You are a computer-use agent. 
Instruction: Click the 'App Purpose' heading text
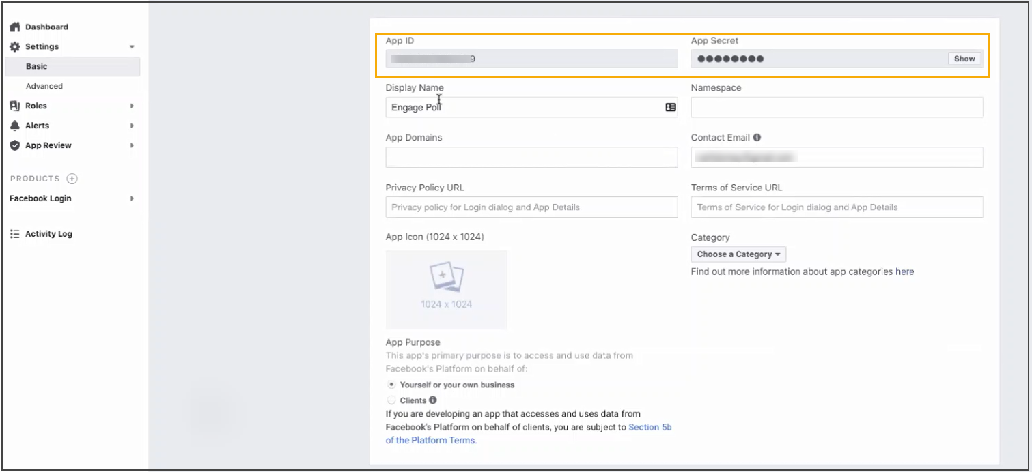coord(413,342)
